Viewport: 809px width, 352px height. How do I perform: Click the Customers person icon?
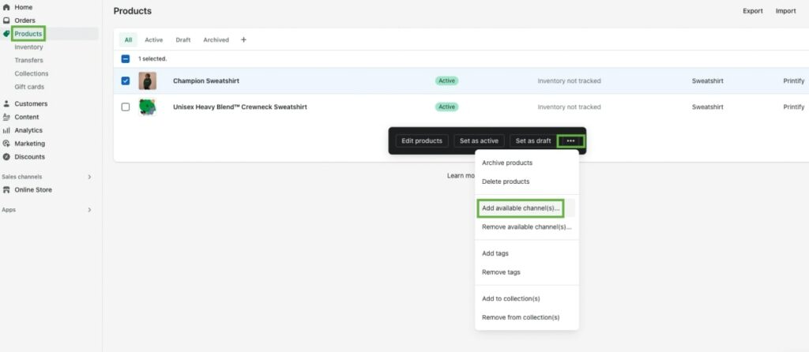(6, 103)
